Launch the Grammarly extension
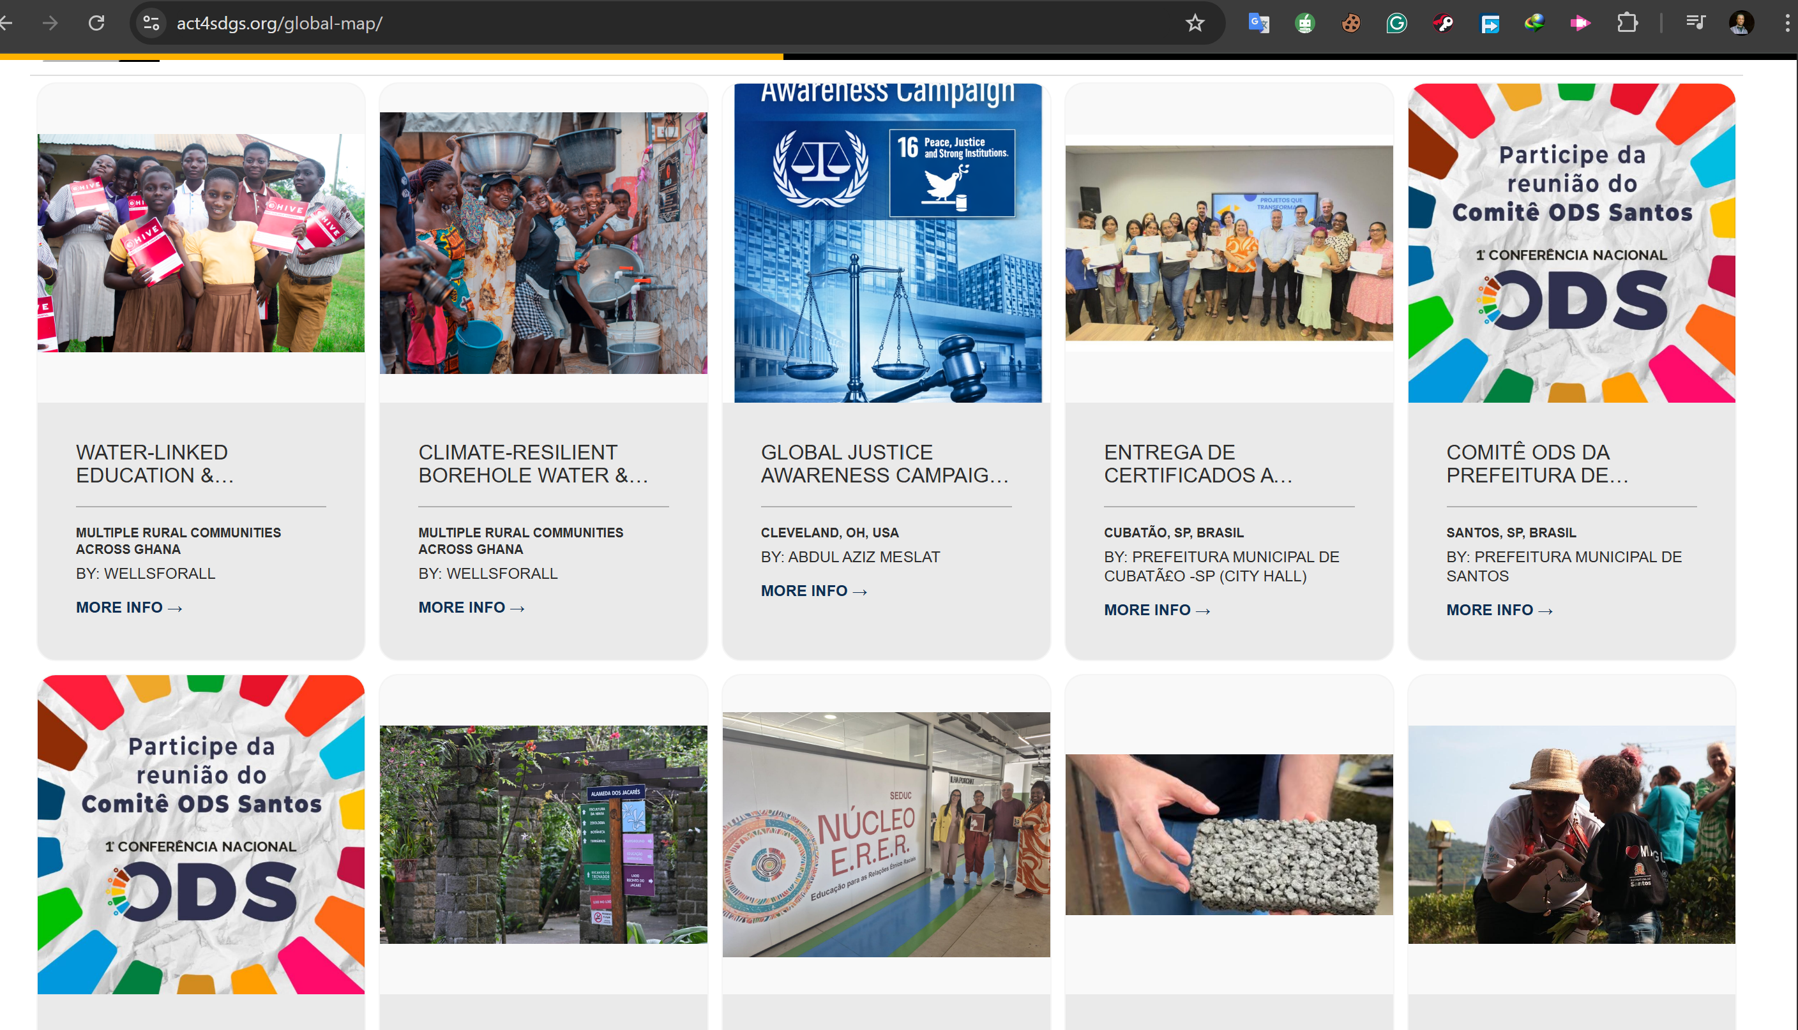This screenshot has width=1798, height=1030. [1396, 24]
